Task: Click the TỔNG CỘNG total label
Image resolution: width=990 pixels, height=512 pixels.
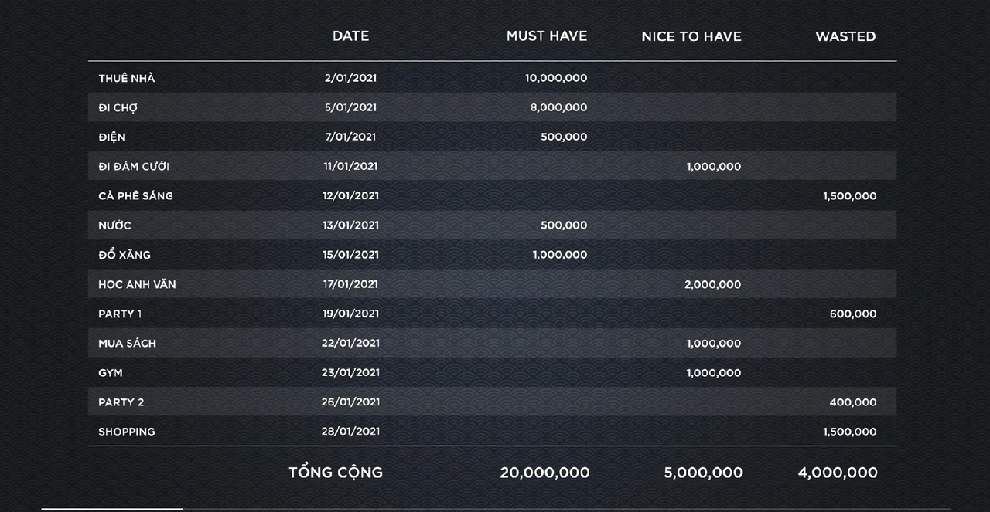Action: (x=336, y=473)
